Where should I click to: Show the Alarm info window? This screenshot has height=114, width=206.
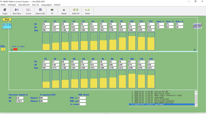40,11
